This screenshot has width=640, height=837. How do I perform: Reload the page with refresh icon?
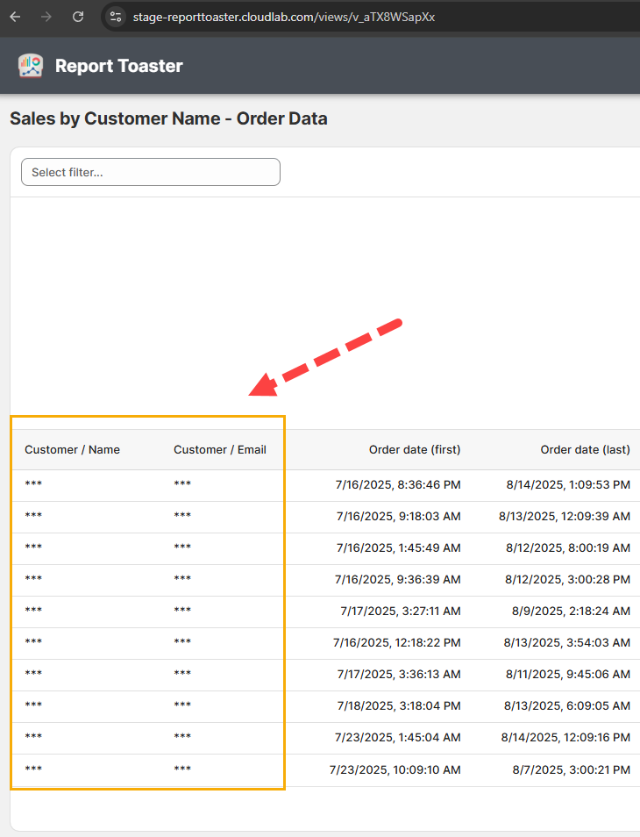(x=78, y=17)
